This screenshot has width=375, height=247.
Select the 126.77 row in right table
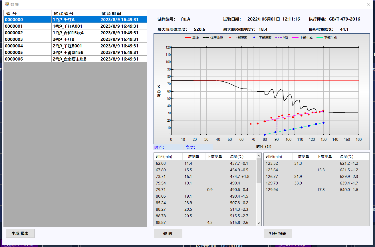coord(316,176)
